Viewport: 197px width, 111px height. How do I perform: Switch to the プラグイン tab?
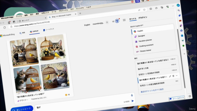pos(143,18)
